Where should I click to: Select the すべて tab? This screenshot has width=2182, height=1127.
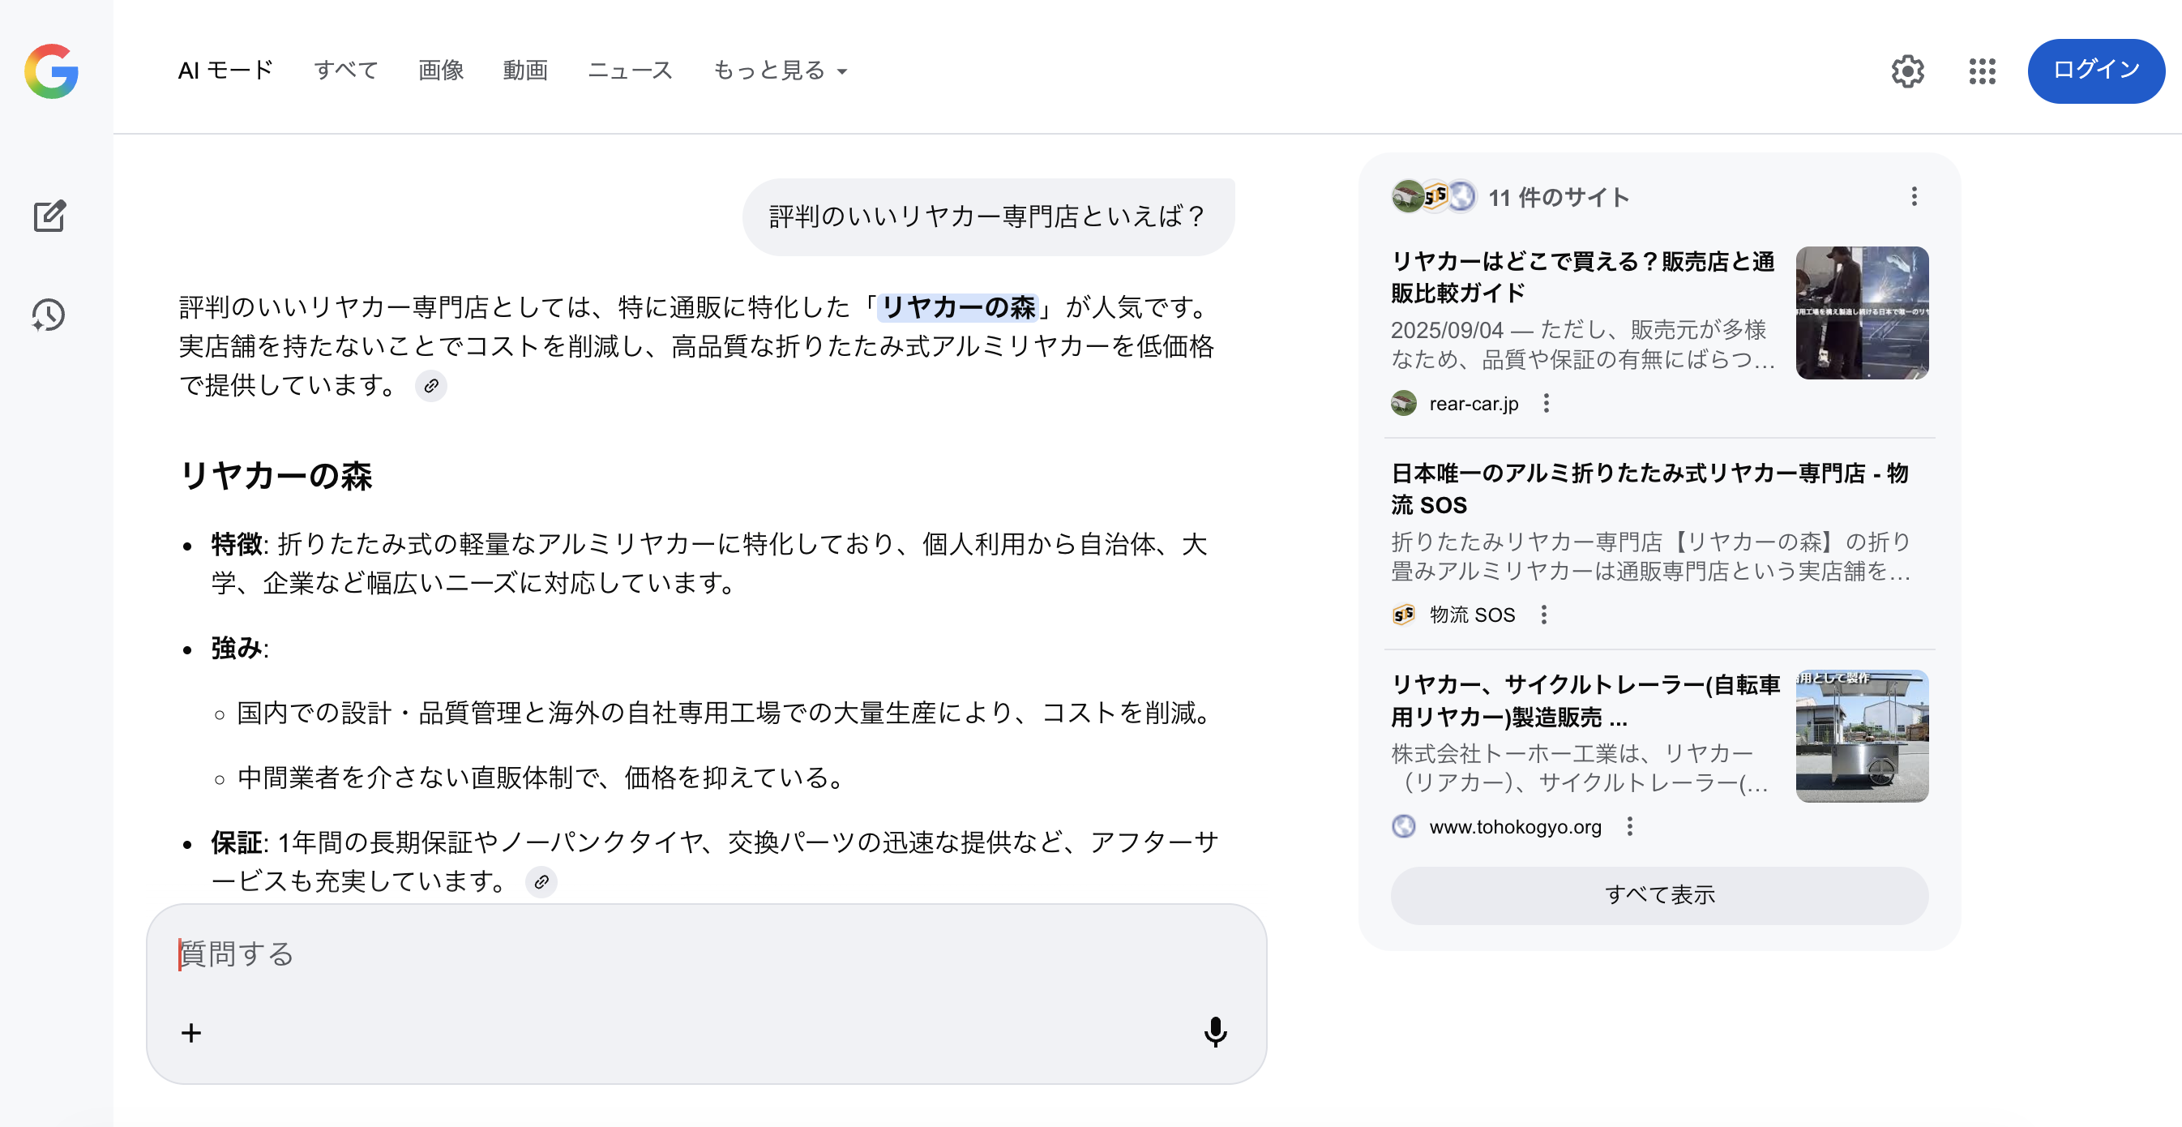tap(345, 71)
